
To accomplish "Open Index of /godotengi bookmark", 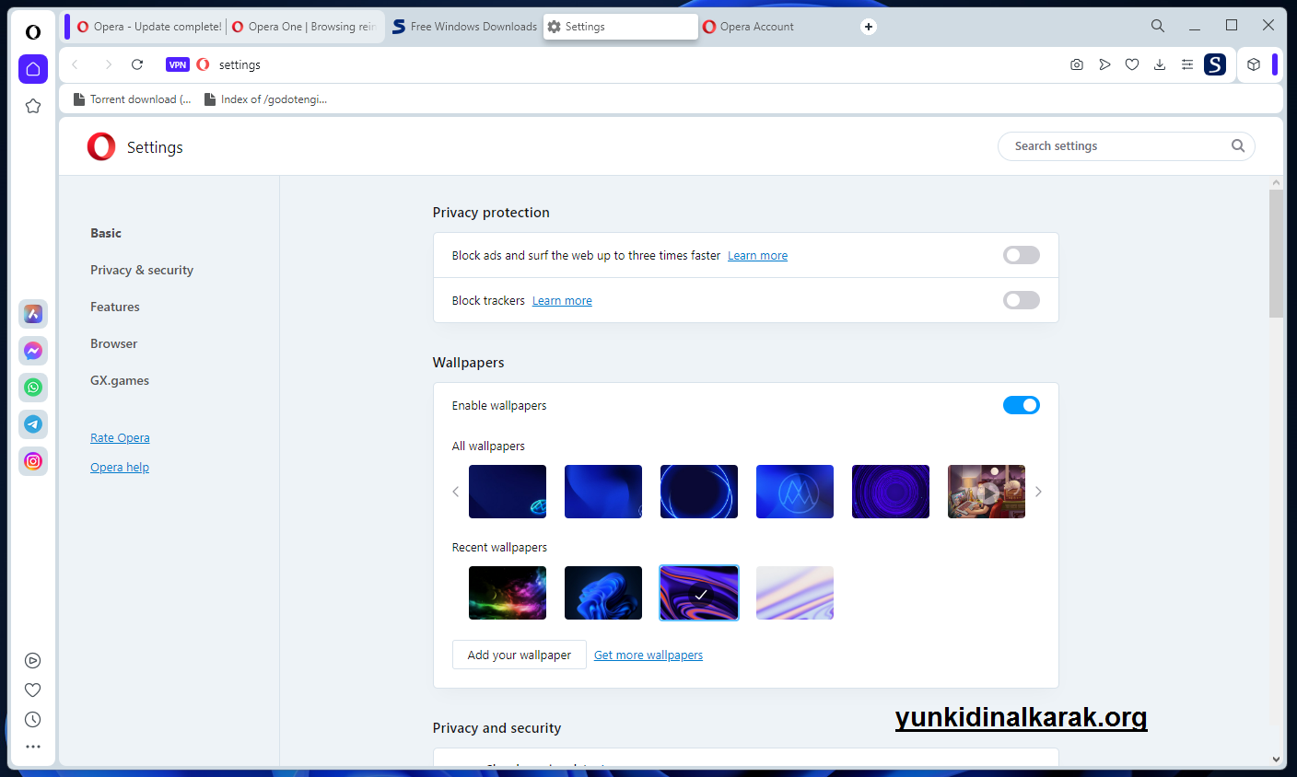I will (x=265, y=99).
